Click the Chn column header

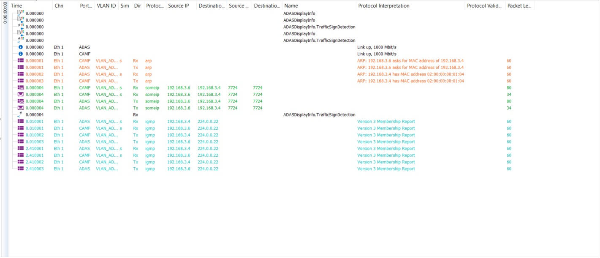59,6
